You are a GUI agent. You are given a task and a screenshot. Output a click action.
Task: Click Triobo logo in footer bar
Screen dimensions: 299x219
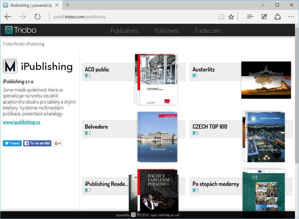click(x=140, y=215)
